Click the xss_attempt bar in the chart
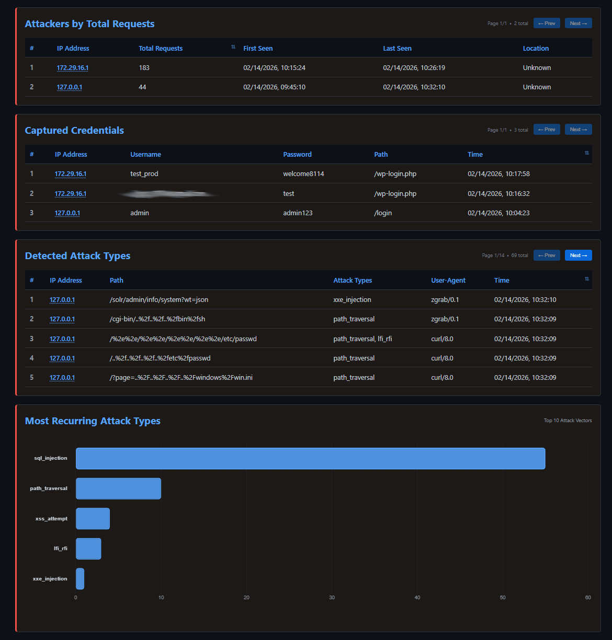The height and width of the screenshot is (640, 612). tap(93, 519)
